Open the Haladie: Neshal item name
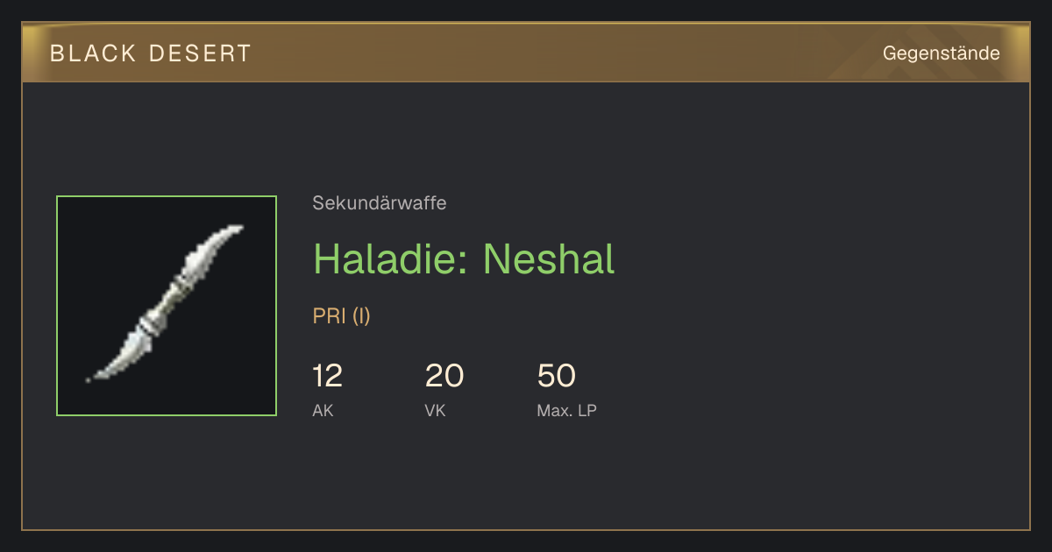This screenshot has width=1052, height=552. click(464, 258)
